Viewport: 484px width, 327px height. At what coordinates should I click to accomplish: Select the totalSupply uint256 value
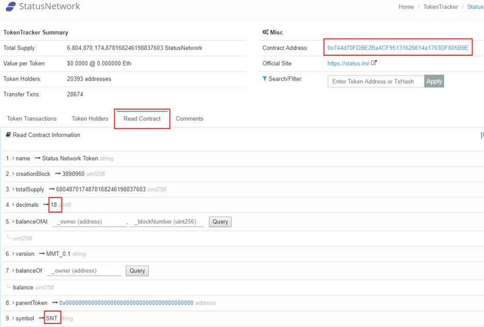[x=101, y=189]
